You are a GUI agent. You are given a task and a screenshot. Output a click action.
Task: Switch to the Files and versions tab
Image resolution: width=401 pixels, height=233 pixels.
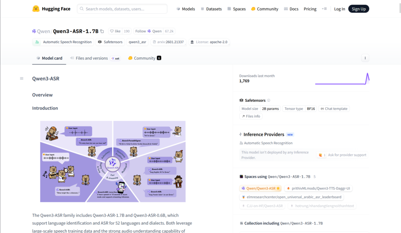[x=91, y=58]
